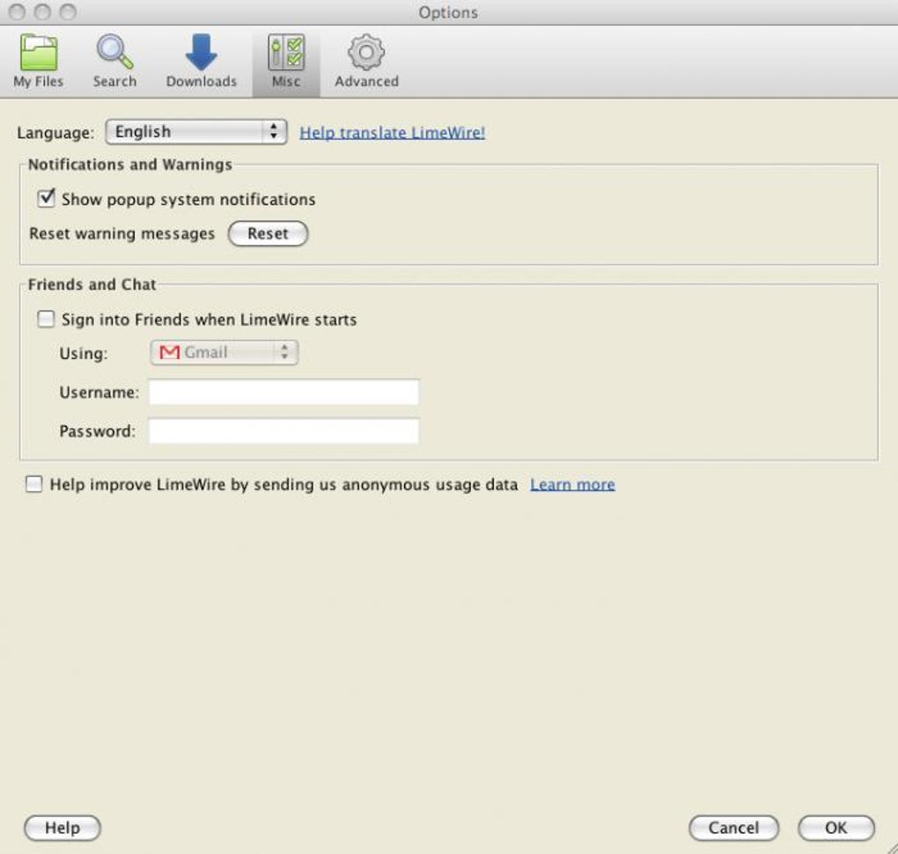Toggle Show popup system notifications checkbox

(x=46, y=199)
